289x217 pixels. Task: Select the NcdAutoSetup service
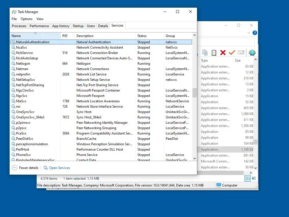point(101,58)
